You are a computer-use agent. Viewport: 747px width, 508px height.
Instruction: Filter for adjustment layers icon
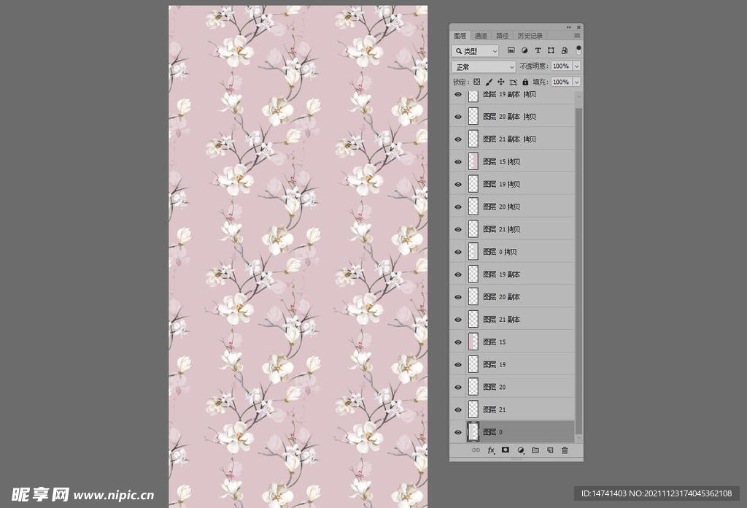pos(525,50)
